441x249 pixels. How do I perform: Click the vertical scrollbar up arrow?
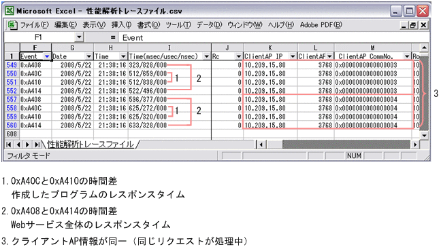(x=424, y=47)
